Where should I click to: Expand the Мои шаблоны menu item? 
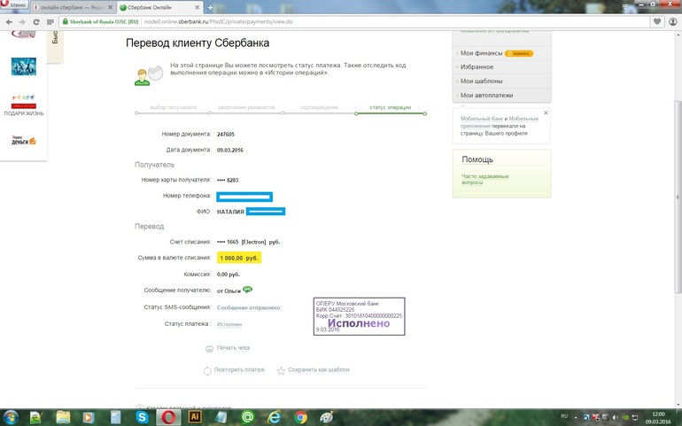(481, 81)
